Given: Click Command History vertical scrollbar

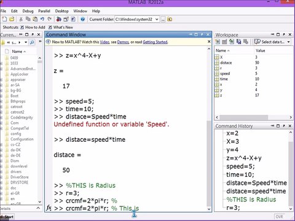Looking at the screenshot, I should (291, 173).
